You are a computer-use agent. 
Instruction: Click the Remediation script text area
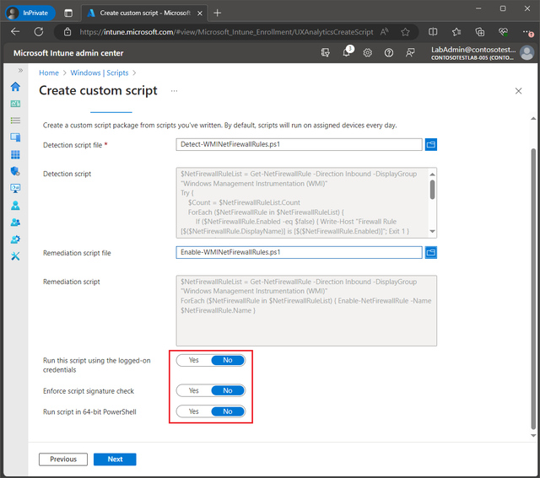pyautogui.click(x=306, y=311)
